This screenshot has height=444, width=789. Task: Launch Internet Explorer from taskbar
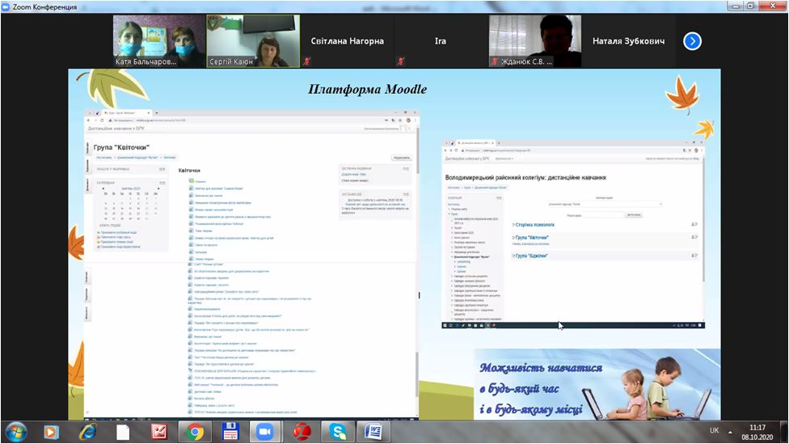(87, 432)
